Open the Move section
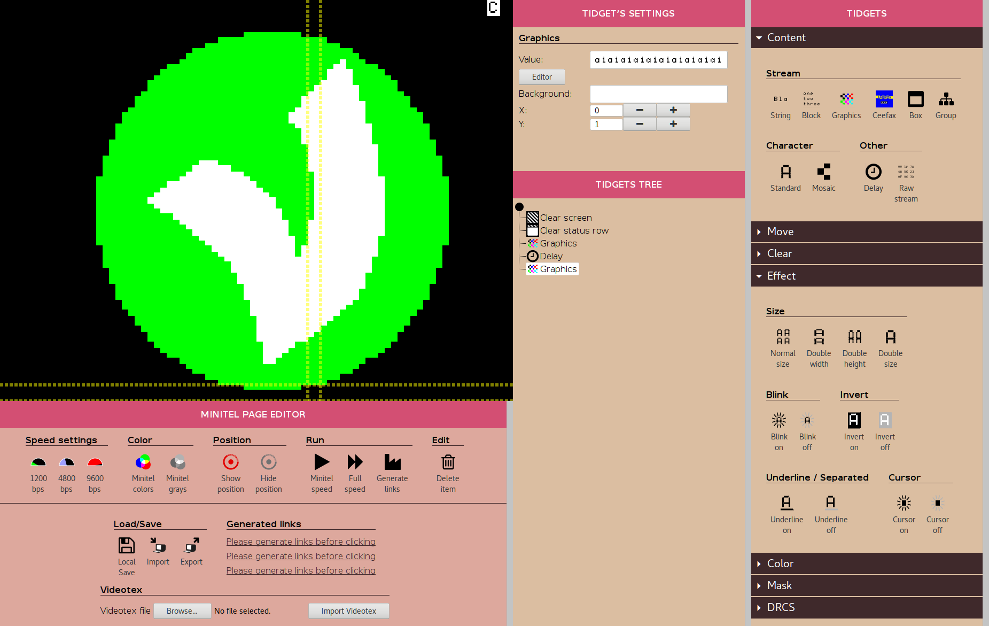Viewport: 989px width, 626px height. 781,231
